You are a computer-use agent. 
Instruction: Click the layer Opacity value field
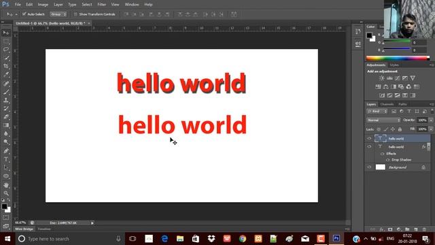point(422,120)
